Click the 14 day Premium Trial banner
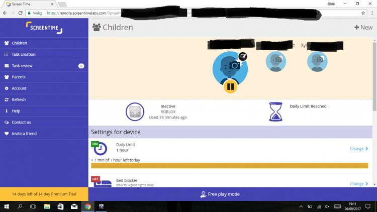377x212 pixels. [x=44, y=194]
